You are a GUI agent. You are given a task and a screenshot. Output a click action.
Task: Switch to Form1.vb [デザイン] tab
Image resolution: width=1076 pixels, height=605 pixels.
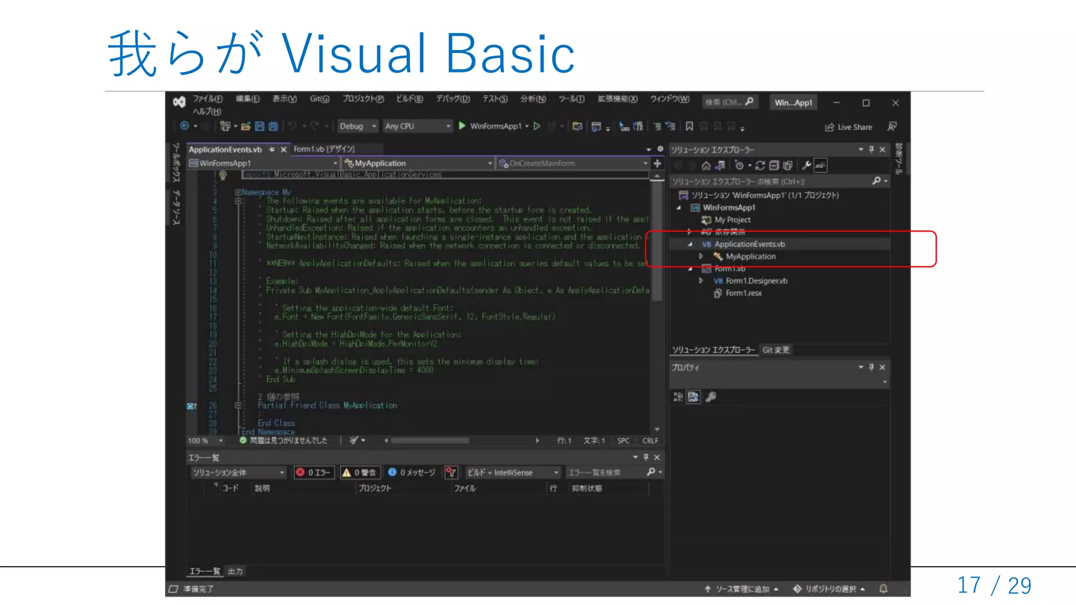(324, 149)
